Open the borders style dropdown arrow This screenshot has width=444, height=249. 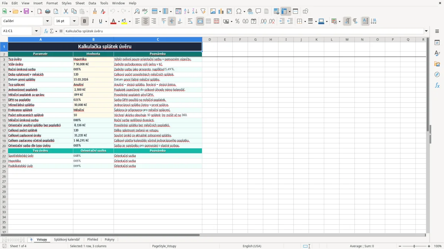click(x=305, y=21)
